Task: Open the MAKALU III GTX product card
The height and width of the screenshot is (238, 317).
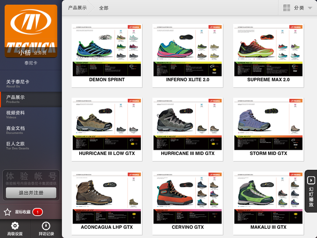Action: tap(268, 203)
